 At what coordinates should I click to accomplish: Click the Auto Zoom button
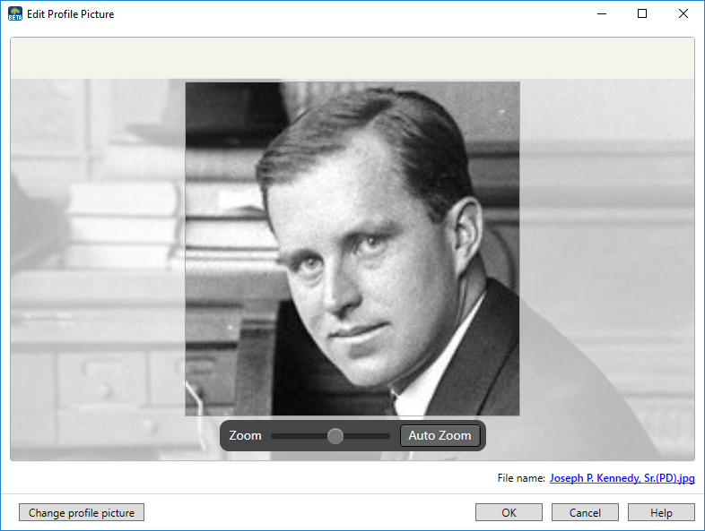pos(440,436)
